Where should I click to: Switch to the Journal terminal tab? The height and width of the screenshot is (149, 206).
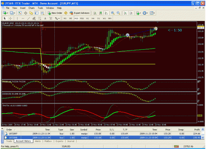[71, 141]
